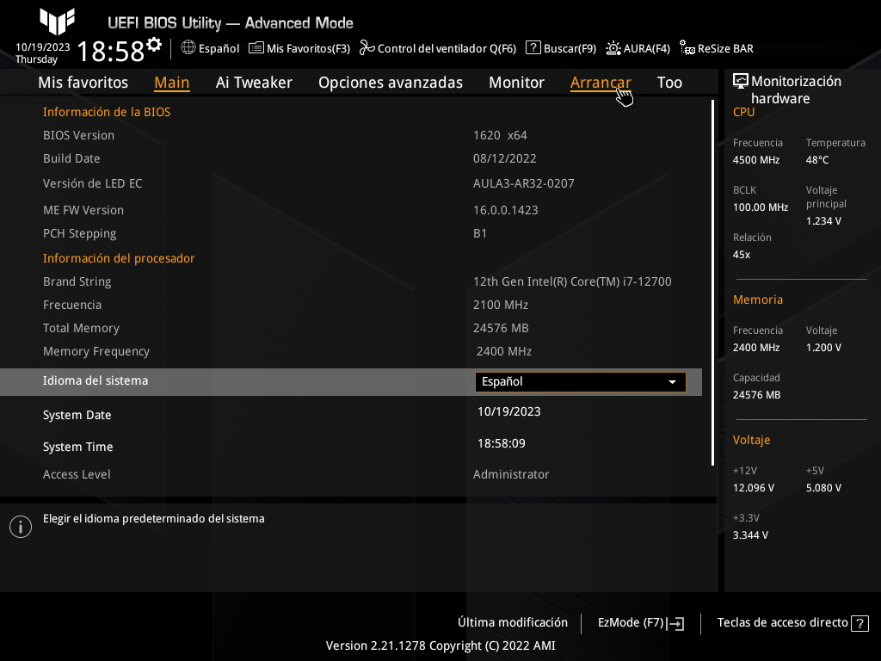Image resolution: width=881 pixels, height=661 pixels.
Task: Click the globe language icon
Action: (x=188, y=48)
